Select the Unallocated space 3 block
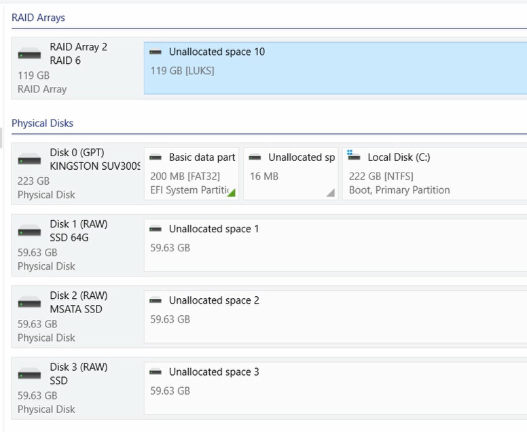The image size is (527, 432). coord(335,389)
